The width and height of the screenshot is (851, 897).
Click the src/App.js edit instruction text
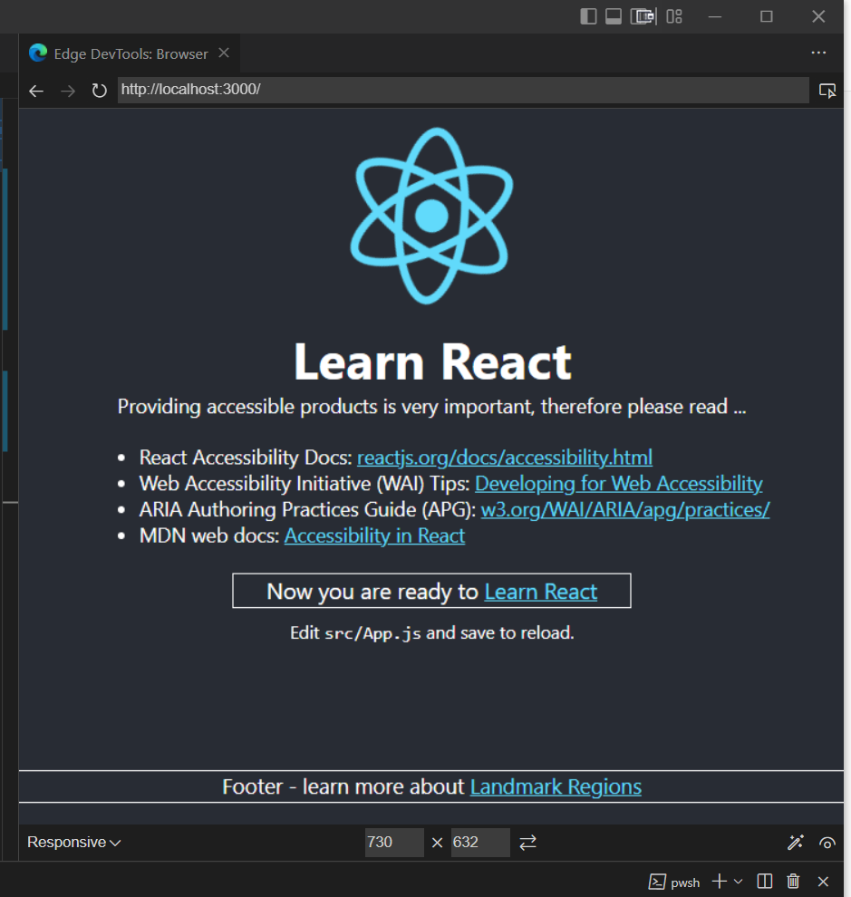tap(432, 633)
